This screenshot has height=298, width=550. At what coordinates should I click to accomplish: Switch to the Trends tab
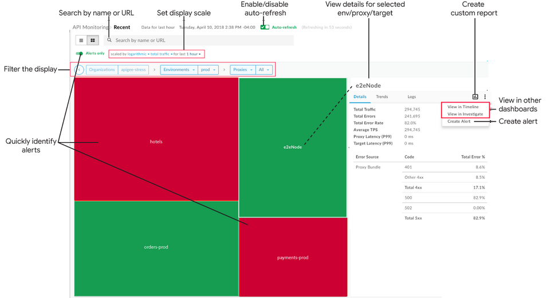(x=382, y=97)
